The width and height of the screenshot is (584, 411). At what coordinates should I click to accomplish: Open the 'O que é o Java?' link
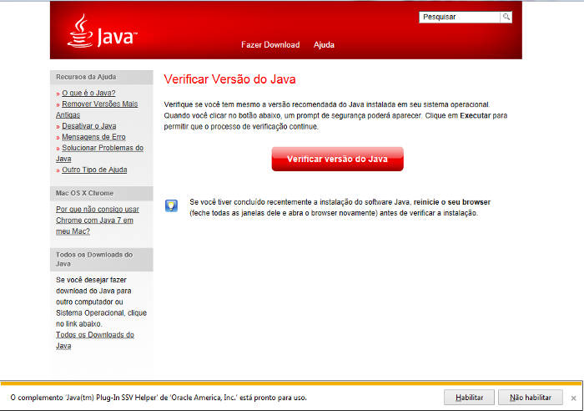88,93
